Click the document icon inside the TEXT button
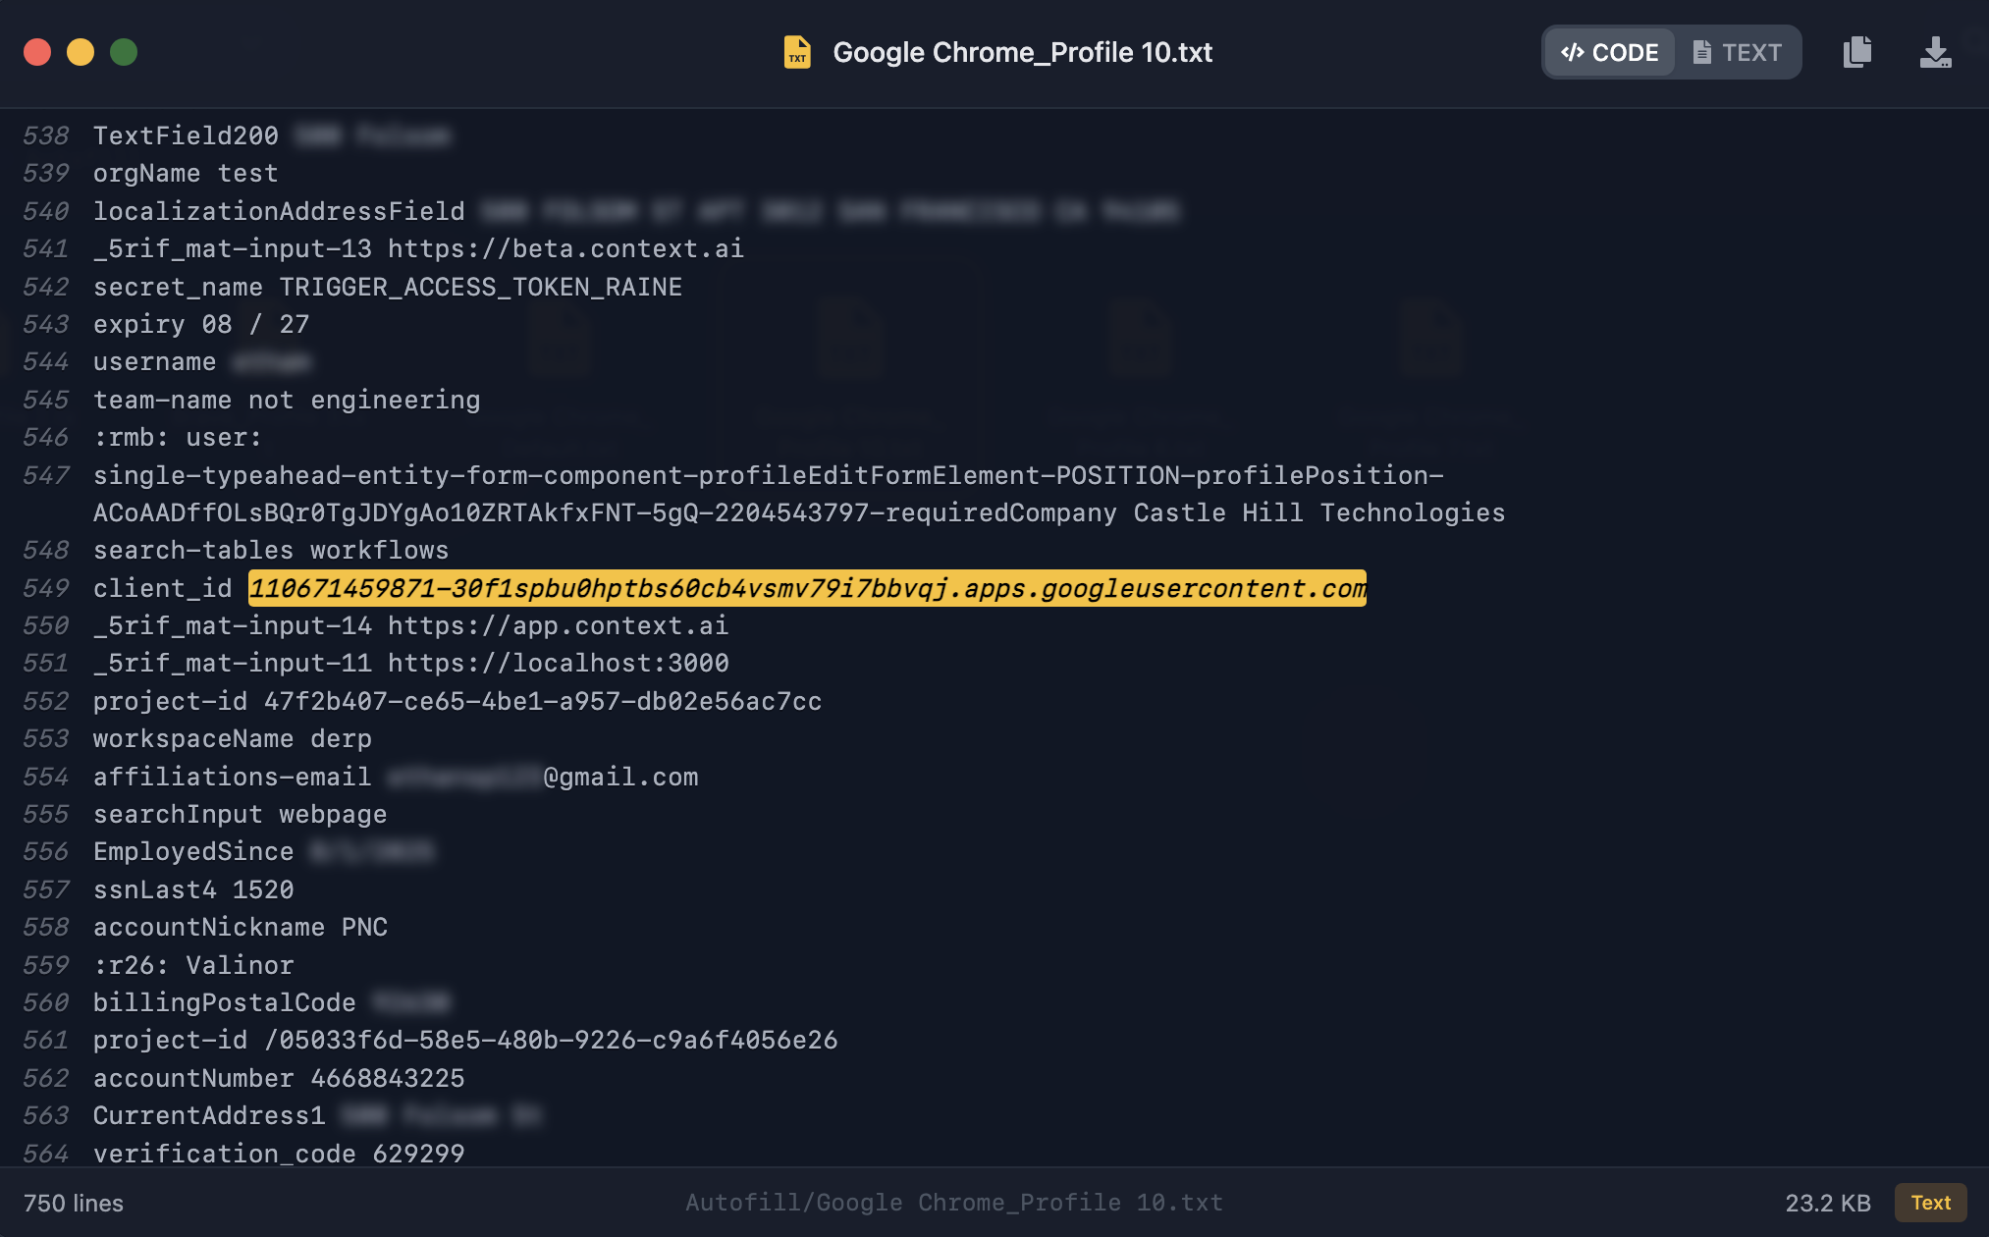The height and width of the screenshot is (1237, 1989). pyautogui.click(x=1701, y=52)
